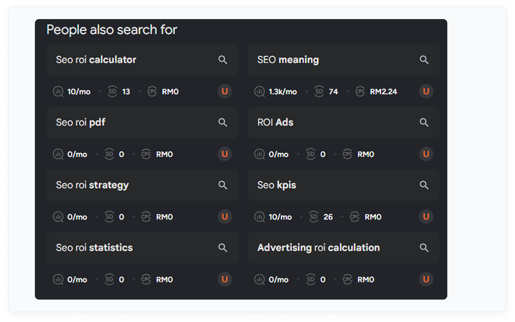
Task: Click search icon in Seo kpis card
Action: click(x=424, y=185)
